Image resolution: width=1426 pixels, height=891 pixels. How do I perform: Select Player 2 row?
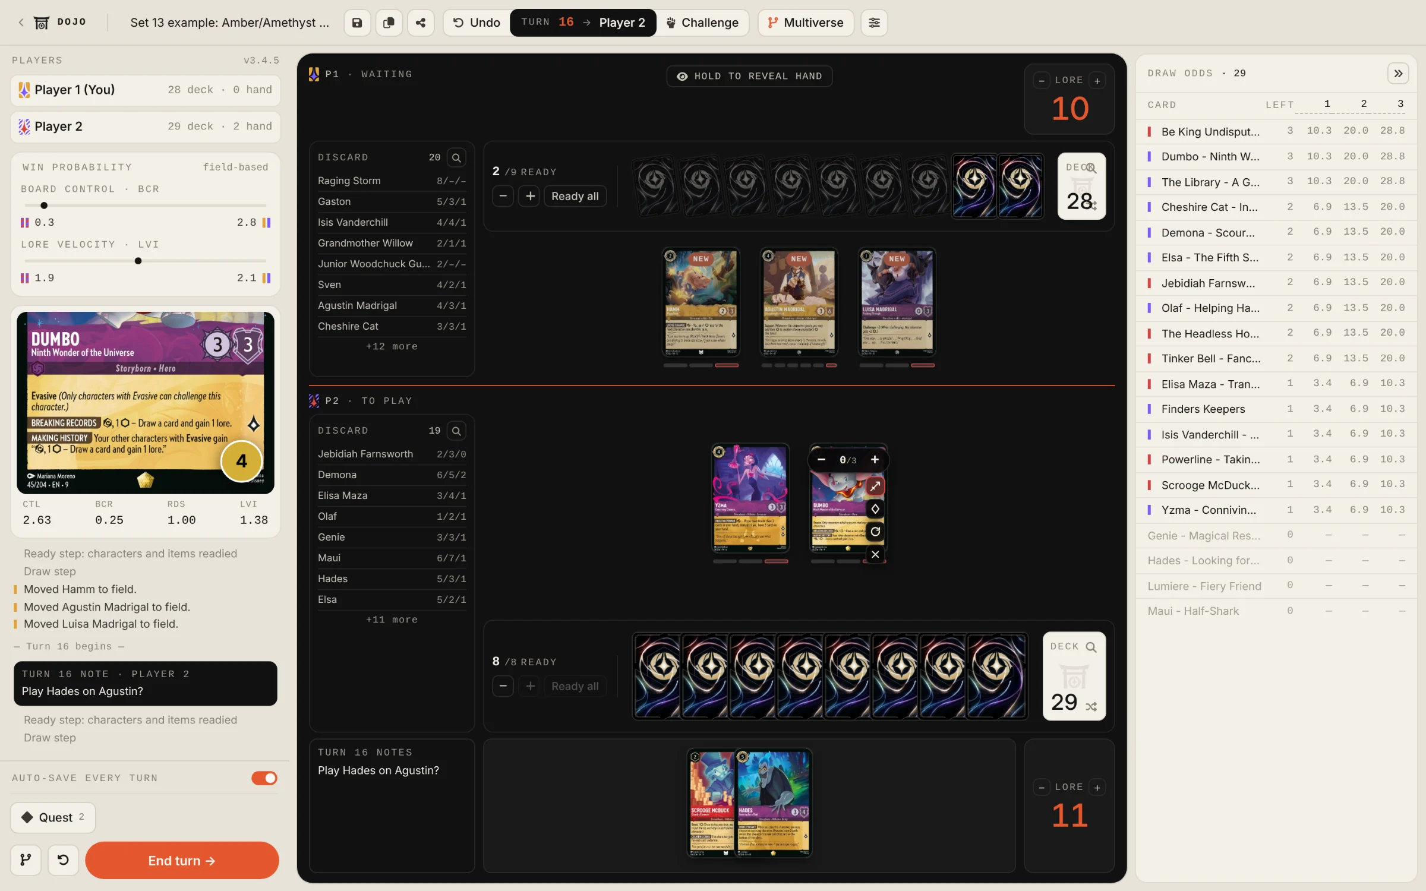click(146, 127)
